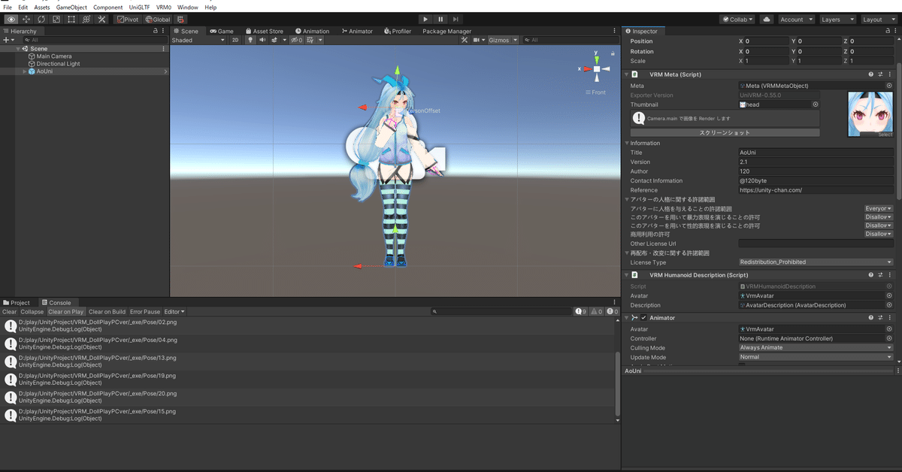
Task: Toggle scene effects icon
Action: 276,40
